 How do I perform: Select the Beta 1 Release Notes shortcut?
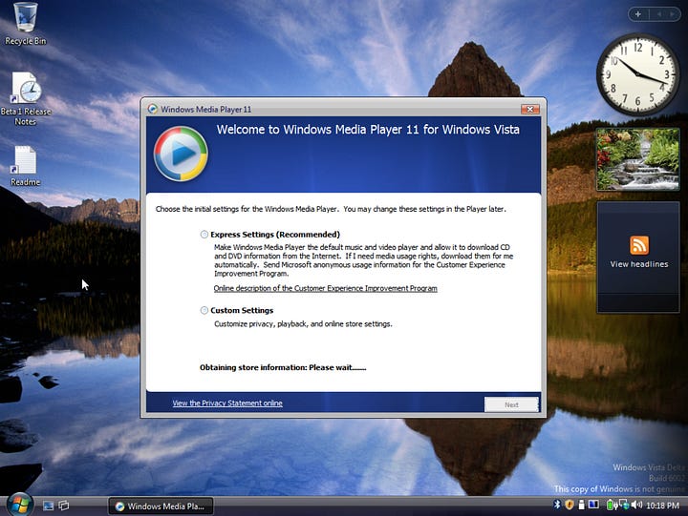pos(26,98)
